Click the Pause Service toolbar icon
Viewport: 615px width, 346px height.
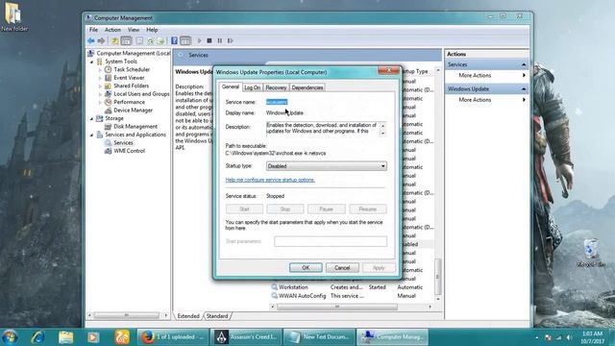220,40
